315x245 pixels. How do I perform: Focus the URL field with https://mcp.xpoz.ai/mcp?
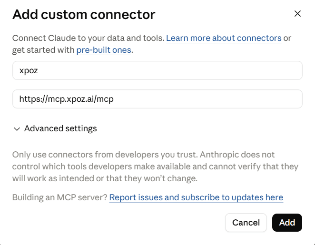(x=157, y=99)
